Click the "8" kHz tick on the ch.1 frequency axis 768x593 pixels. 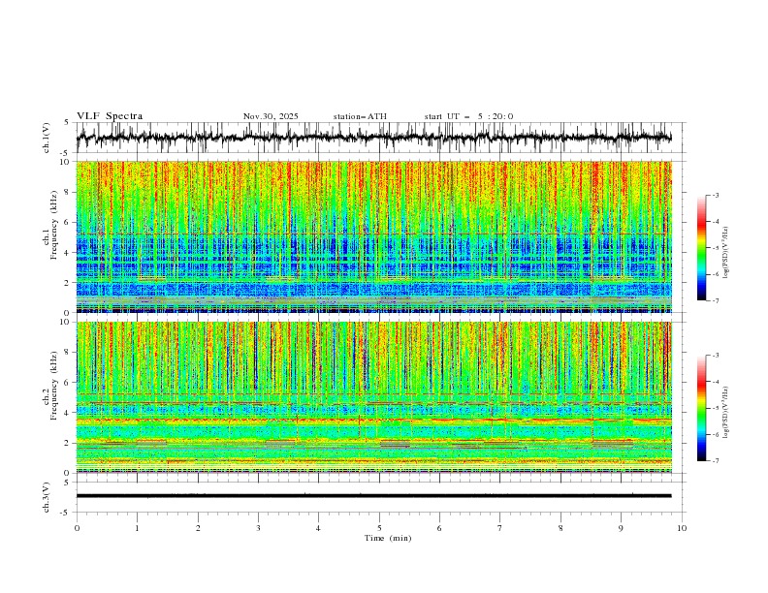69,192
